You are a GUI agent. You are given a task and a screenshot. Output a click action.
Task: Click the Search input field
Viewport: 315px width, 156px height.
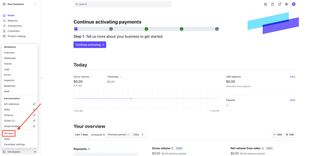[122, 4]
